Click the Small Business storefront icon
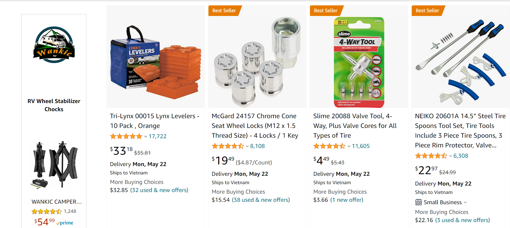This screenshot has width=510, height=228. click(419, 202)
